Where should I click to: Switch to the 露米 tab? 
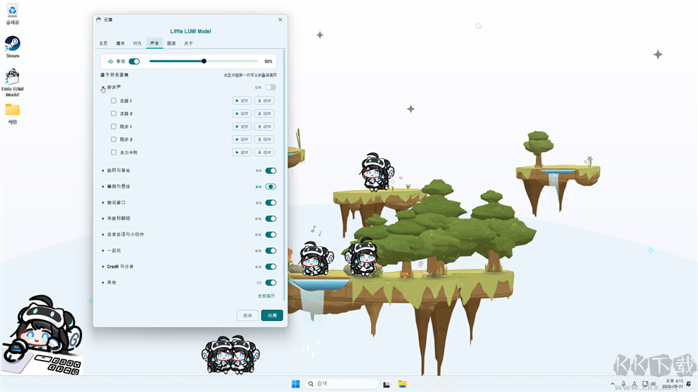pyautogui.click(x=120, y=44)
